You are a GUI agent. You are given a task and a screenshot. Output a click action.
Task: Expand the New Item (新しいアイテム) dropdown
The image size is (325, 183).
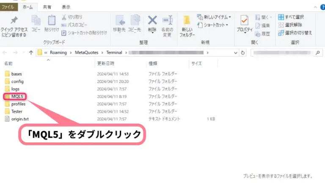tap(215, 17)
